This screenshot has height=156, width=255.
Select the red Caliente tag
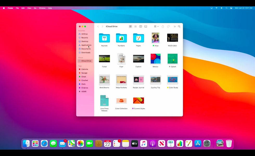(85, 69)
